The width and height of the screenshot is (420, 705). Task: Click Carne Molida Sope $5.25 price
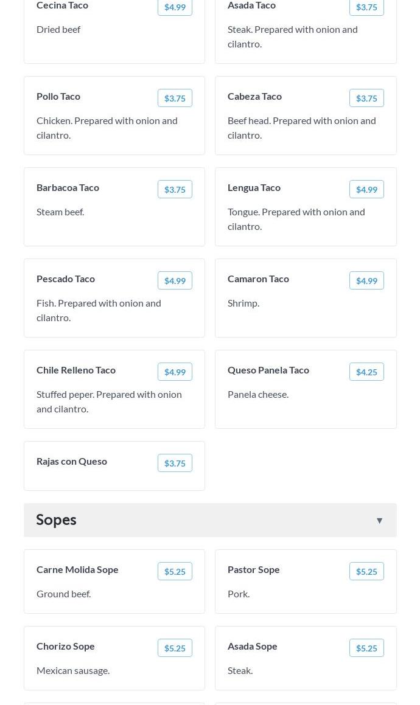point(175,572)
